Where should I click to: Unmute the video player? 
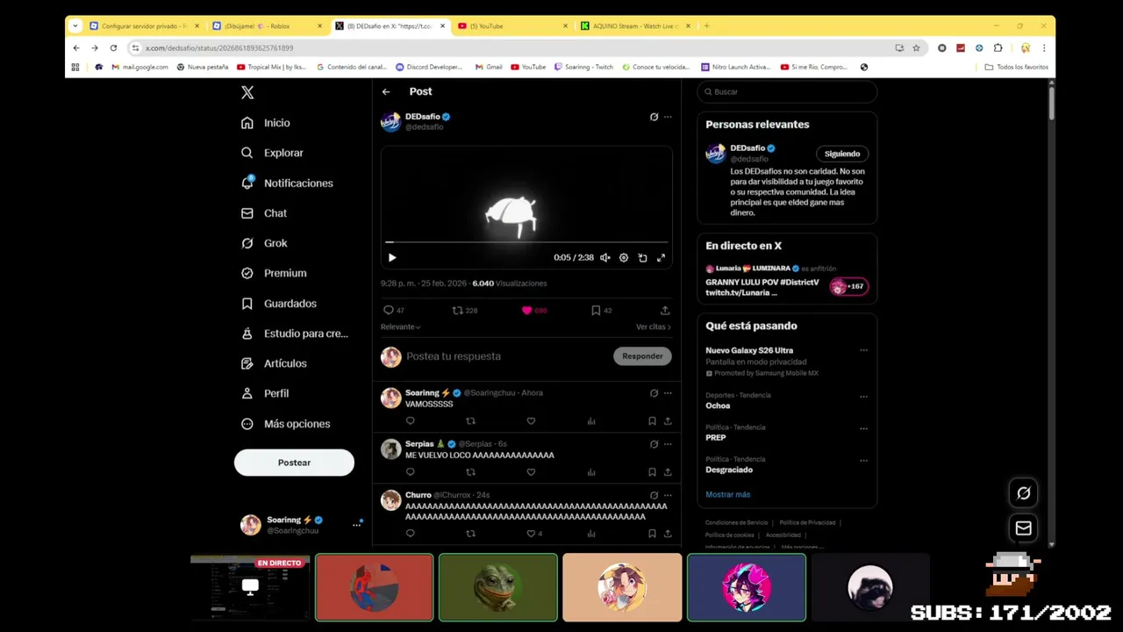(604, 258)
